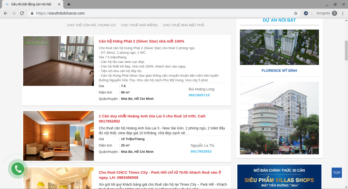This screenshot has height=189, width=348.
Task: Click the blue 0917952852 contact number beside Nguyễn La Thị
Action: (x=201, y=152)
